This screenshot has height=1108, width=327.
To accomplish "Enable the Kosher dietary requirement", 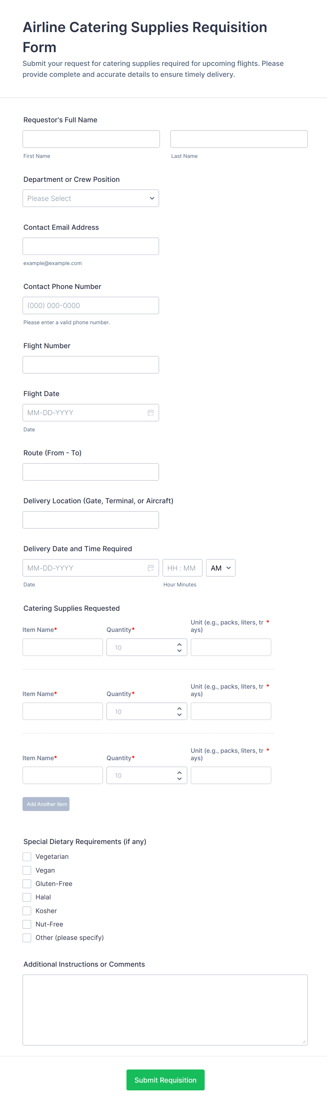I will click(27, 911).
